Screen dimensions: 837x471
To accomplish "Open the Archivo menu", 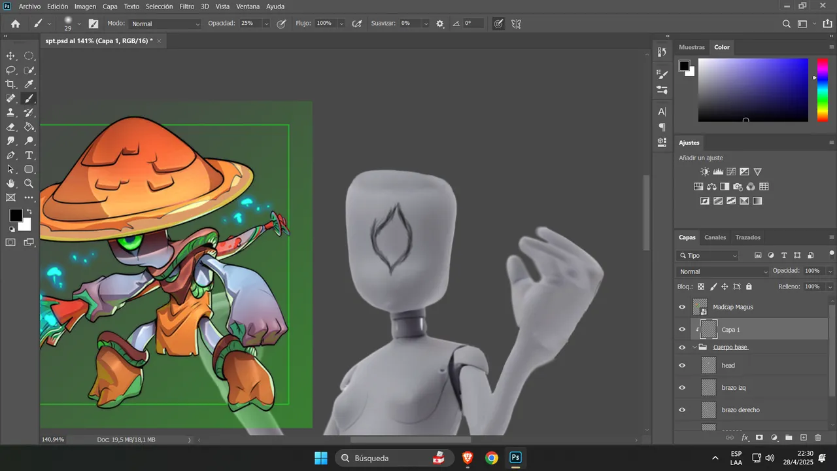I will click(x=29, y=7).
